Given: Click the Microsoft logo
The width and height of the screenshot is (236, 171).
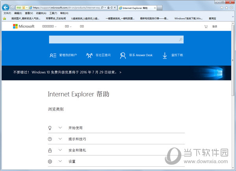Looking at the screenshot, I should (24, 26).
